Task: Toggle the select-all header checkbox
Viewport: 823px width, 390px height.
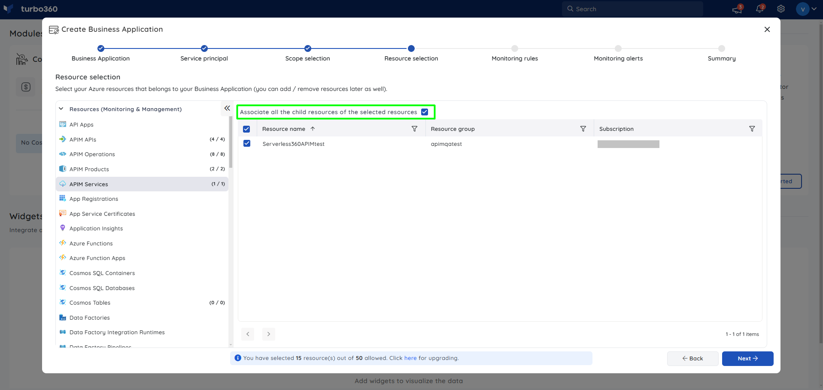Action: tap(246, 129)
